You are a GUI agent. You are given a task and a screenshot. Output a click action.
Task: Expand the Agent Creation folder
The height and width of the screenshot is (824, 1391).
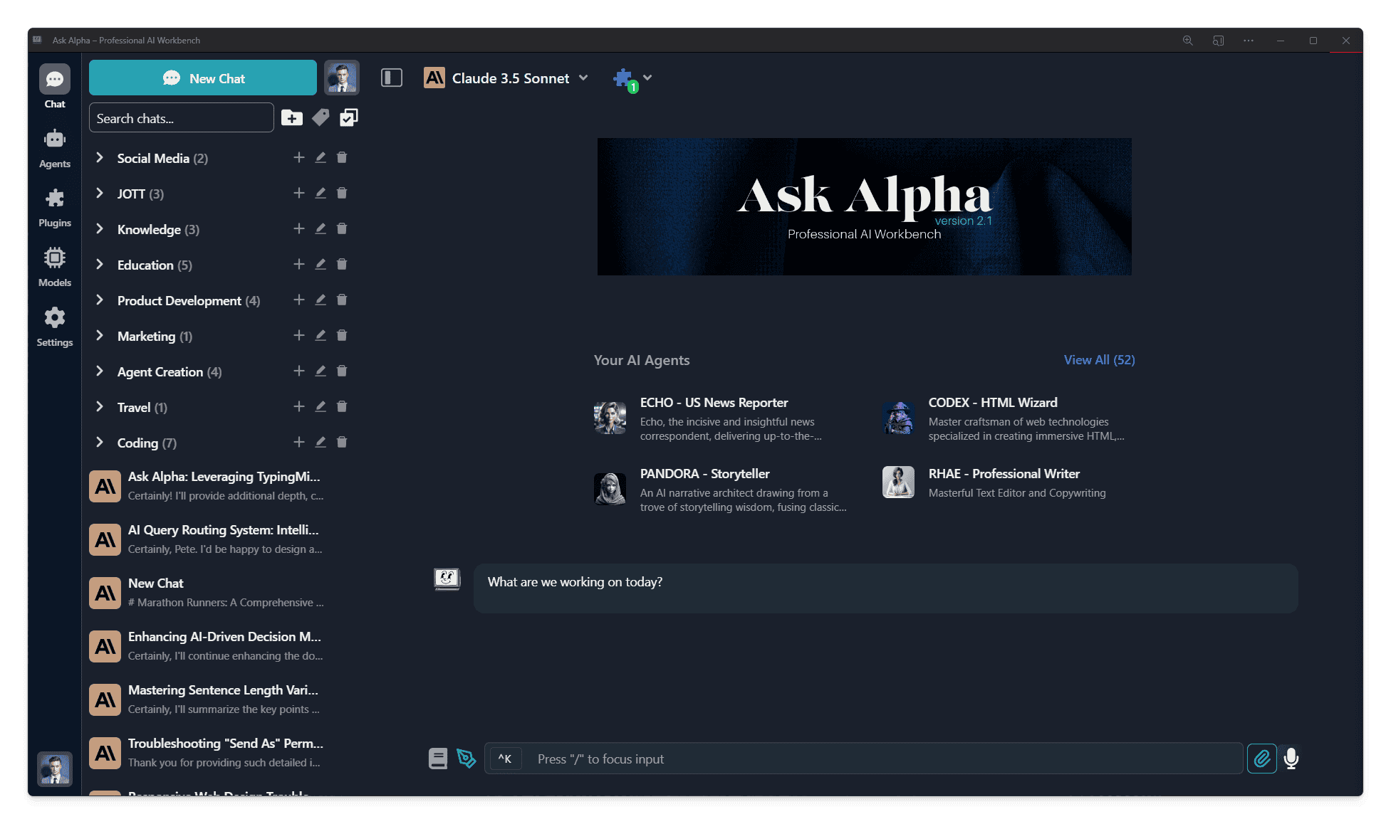100,371
